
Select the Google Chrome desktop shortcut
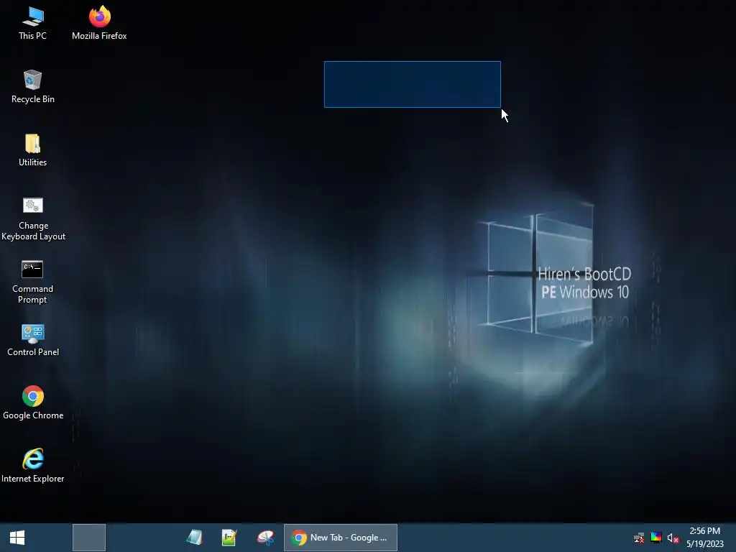point(33,403)
